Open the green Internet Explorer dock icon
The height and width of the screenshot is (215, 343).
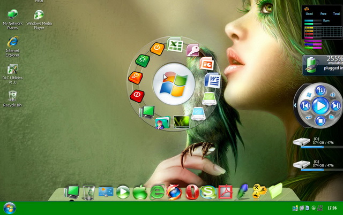tap(157, 192)
